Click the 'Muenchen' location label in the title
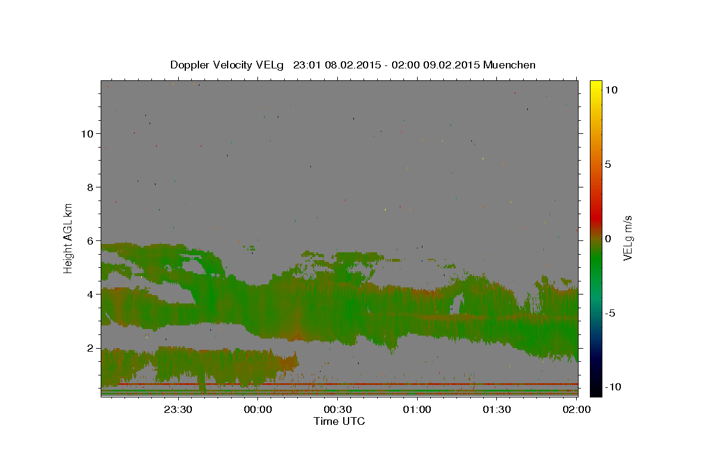Screen dimensions: 715x476 (509, 65)
